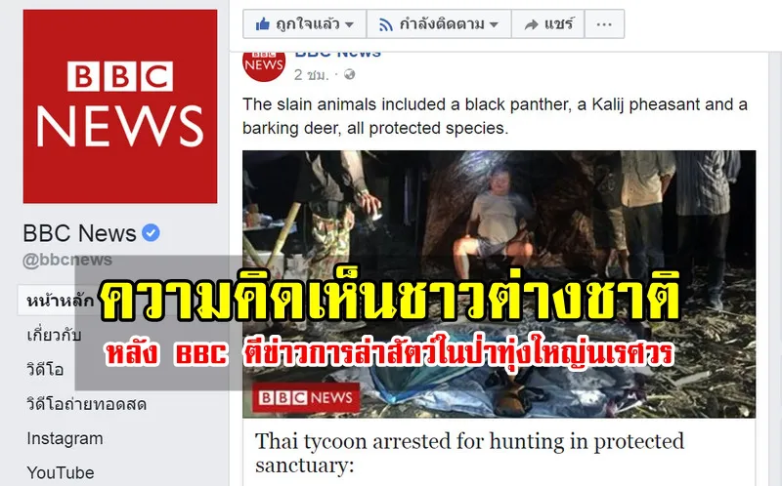
Task: Click the RSS following icon
Action: point(385,23)
